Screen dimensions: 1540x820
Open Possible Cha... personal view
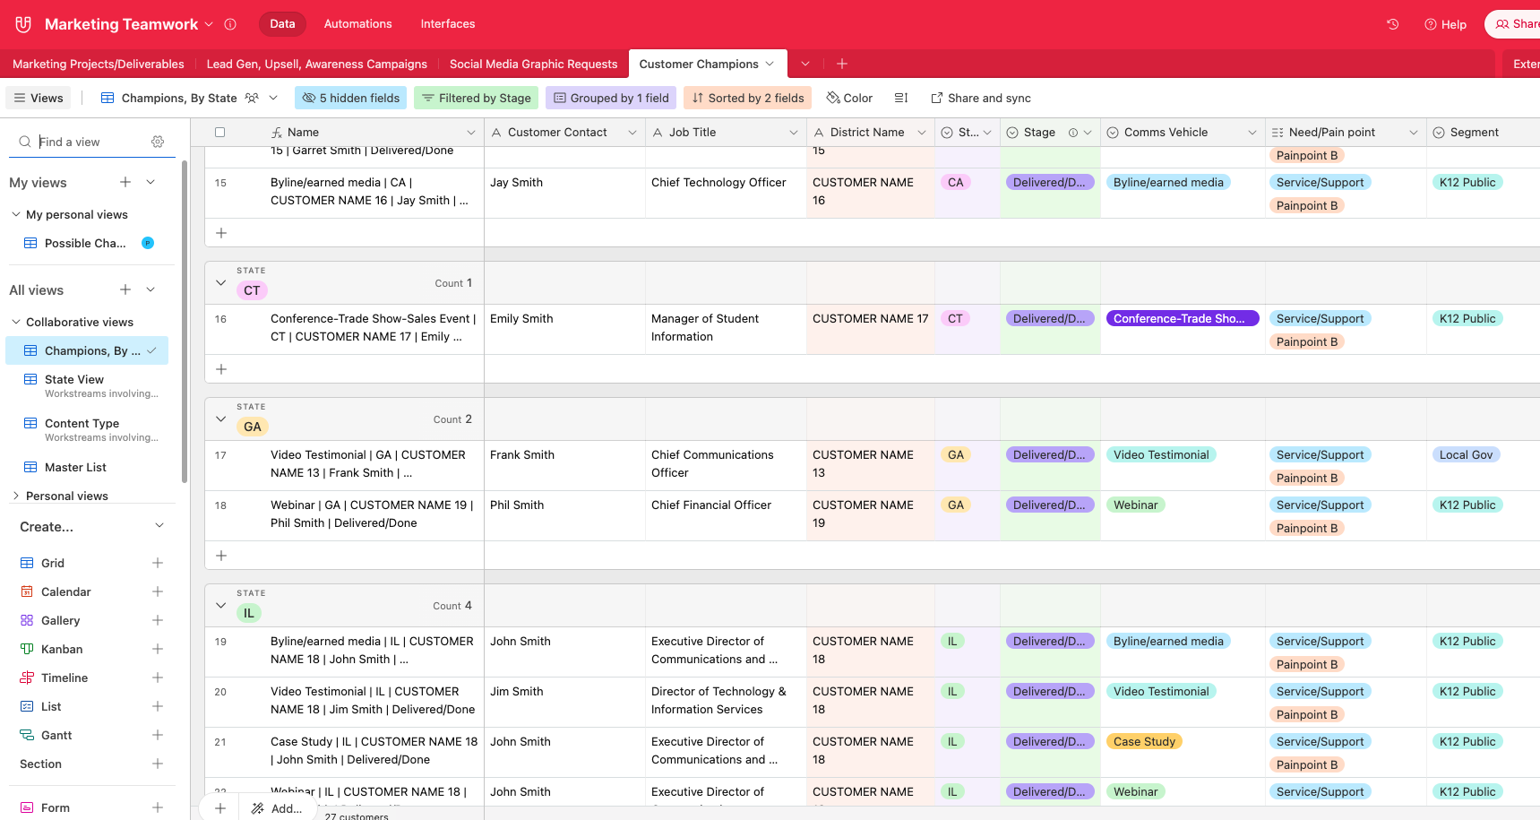coord(89,243)
